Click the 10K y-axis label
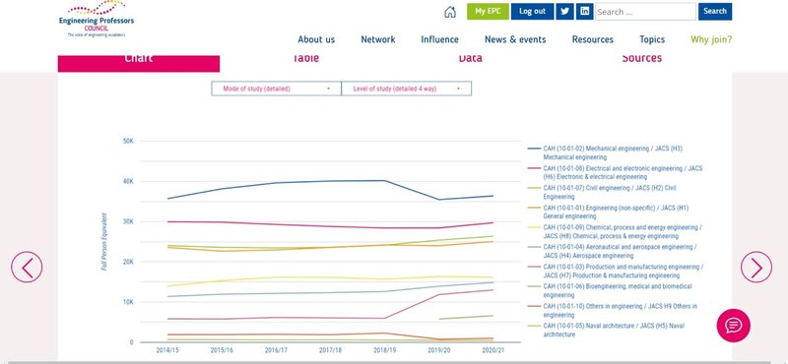Viewport: 788px width, 364px height. [x=128, y=302]
